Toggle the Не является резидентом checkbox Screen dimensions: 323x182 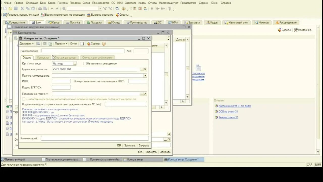point(85,63)
